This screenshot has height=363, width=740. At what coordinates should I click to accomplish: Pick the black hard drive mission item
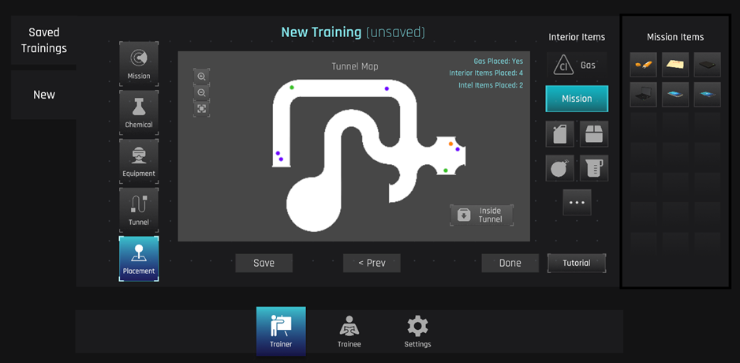[708, 65]
